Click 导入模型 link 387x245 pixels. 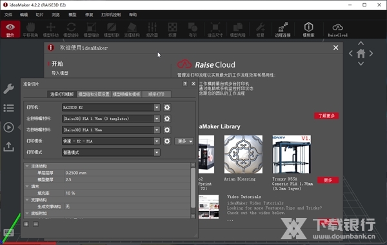60,73
